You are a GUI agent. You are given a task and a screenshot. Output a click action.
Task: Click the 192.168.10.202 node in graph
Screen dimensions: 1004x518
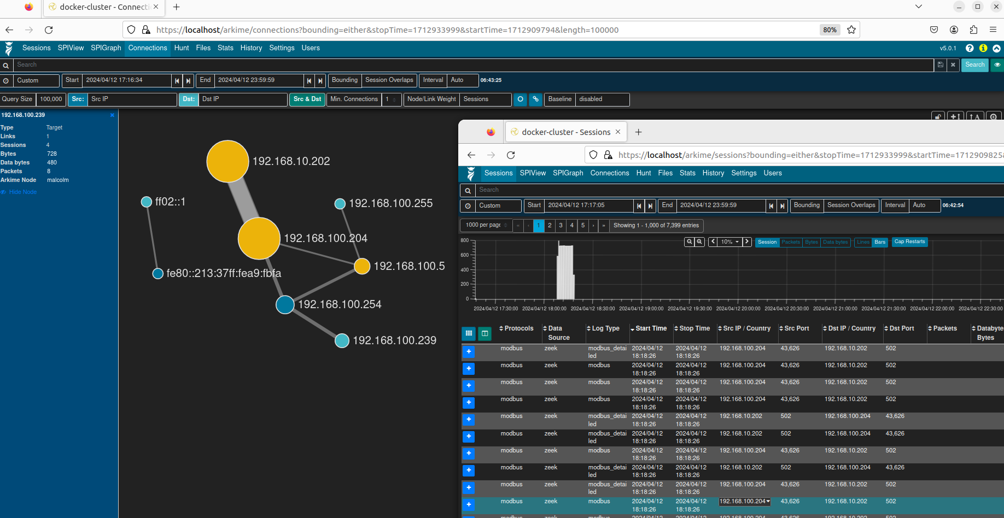pos(227,161)
